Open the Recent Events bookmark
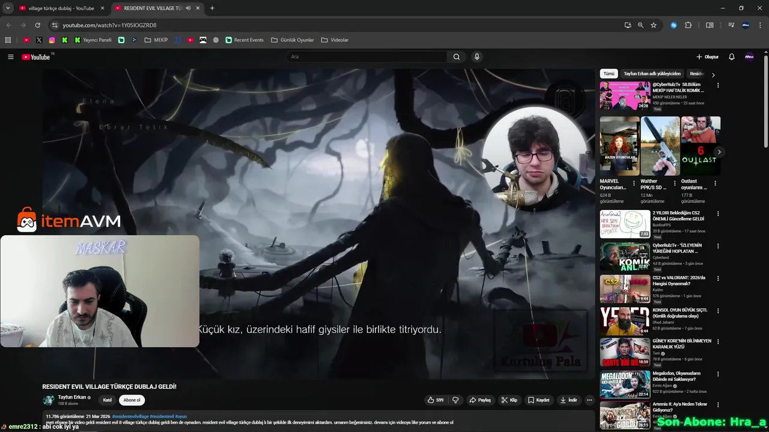The height and width of the screenshot is (432, 769). 245,40
